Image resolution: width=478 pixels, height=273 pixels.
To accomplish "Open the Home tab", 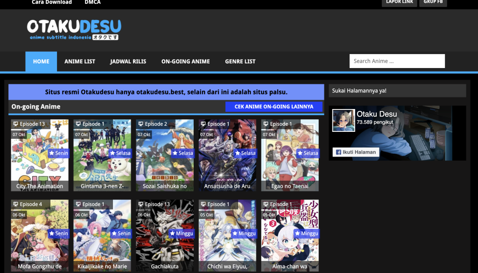I will 41,61.
